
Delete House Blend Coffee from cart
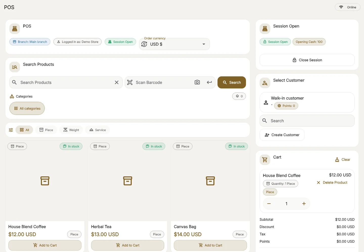pos(332,182)
